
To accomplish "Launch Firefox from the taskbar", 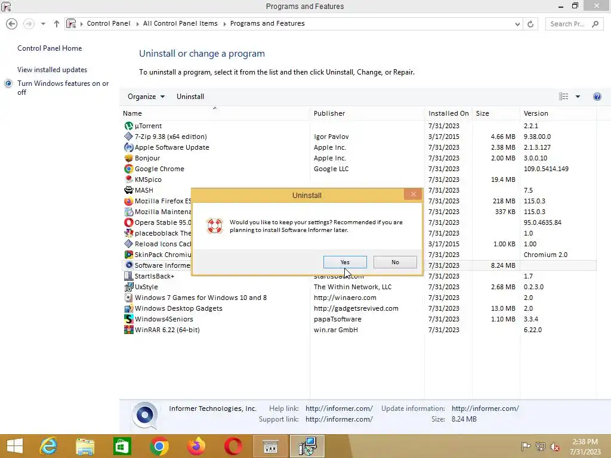I will pyautogui.click(x=196, y=446).
